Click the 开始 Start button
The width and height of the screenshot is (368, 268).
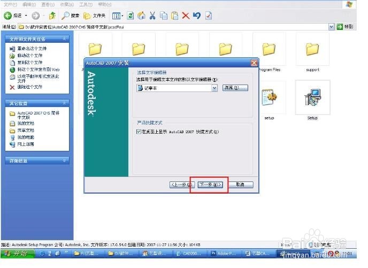point(18,254)
